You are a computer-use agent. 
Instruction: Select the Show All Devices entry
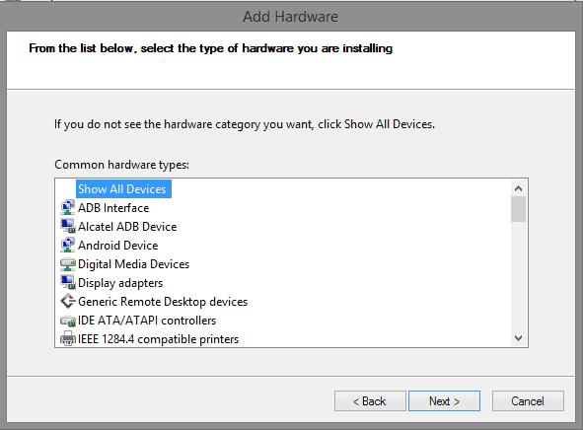[123, 188]
